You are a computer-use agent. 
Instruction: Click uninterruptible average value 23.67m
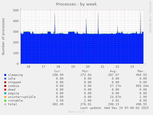pyautogui.click(x=115, y=97)
